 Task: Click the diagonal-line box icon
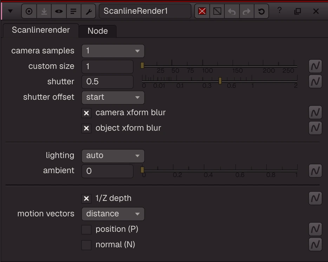pos(217,11)
